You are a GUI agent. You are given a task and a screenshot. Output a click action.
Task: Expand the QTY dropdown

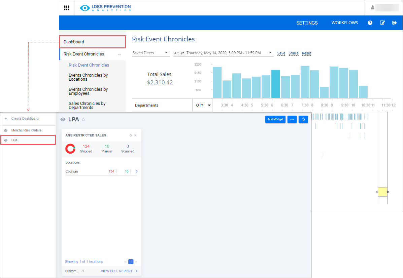(x=203, y=105)
